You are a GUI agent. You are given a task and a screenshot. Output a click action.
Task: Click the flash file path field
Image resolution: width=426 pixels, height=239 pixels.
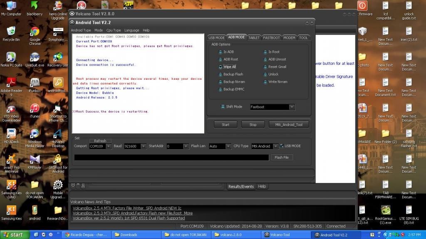coord(171,158)
